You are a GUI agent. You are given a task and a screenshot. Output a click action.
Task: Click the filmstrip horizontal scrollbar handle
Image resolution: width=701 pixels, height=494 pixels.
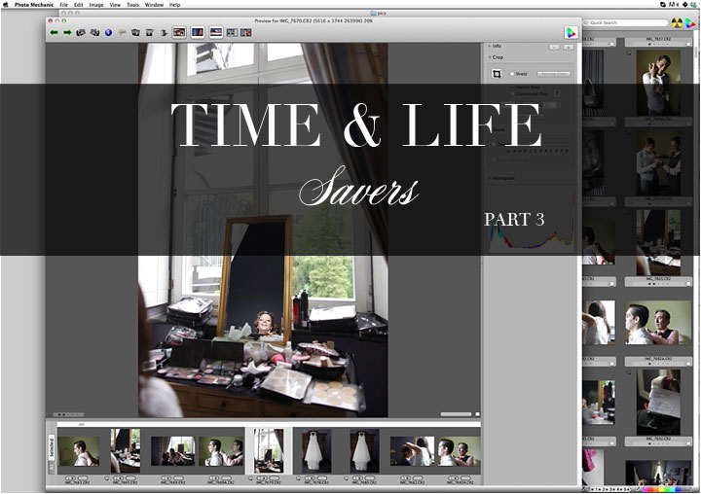pos(81,424)
